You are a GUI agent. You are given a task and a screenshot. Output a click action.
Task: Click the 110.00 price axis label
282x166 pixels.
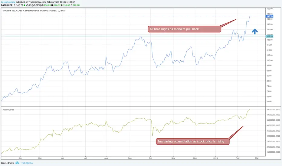click(270, 50)
